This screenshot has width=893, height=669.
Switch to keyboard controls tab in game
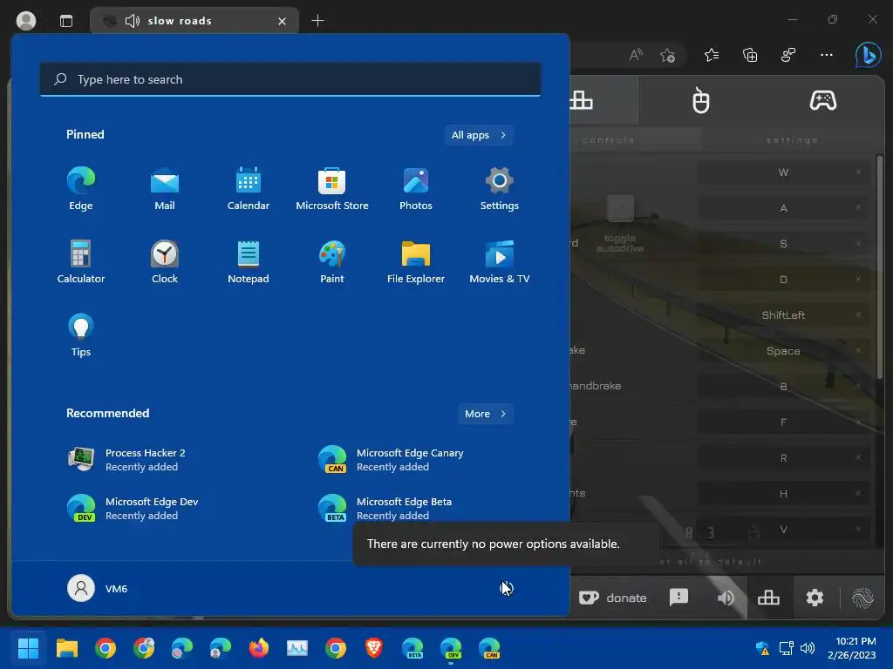point(581,101)
